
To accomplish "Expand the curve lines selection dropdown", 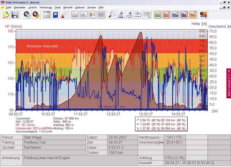I will point(147,15).
